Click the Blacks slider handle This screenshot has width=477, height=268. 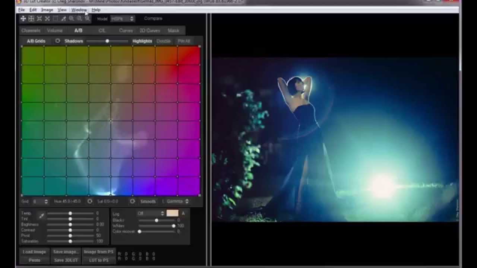157,220
